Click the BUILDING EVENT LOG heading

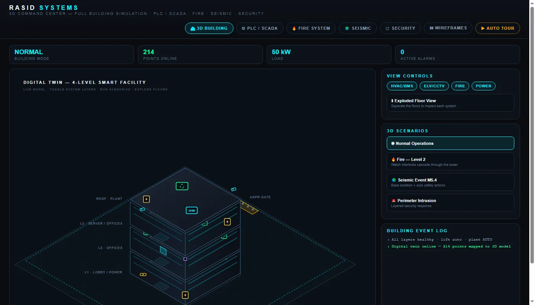point(417,231)
